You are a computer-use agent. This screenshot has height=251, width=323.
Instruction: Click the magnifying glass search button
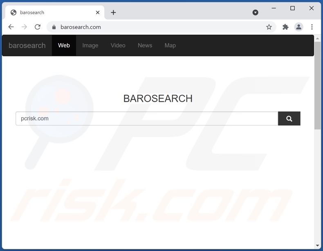point(289,119)
